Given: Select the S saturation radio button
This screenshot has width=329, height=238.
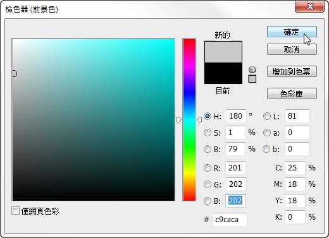Looking at the screenshot, I should [208, 133].
